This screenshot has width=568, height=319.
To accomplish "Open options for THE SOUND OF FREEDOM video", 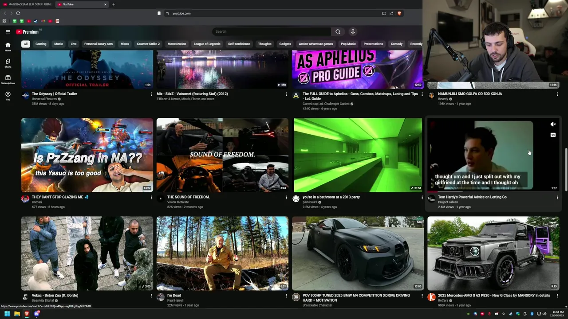I will [x=286, y=197].
